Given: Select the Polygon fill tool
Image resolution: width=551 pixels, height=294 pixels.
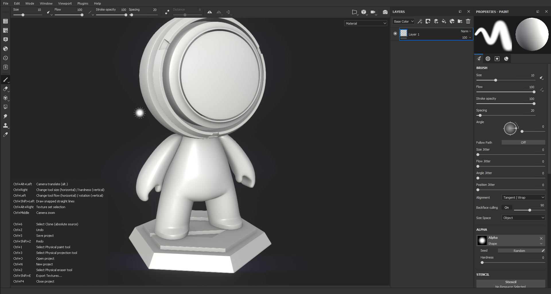Looking at the screenshot, I should pos(5,107).
